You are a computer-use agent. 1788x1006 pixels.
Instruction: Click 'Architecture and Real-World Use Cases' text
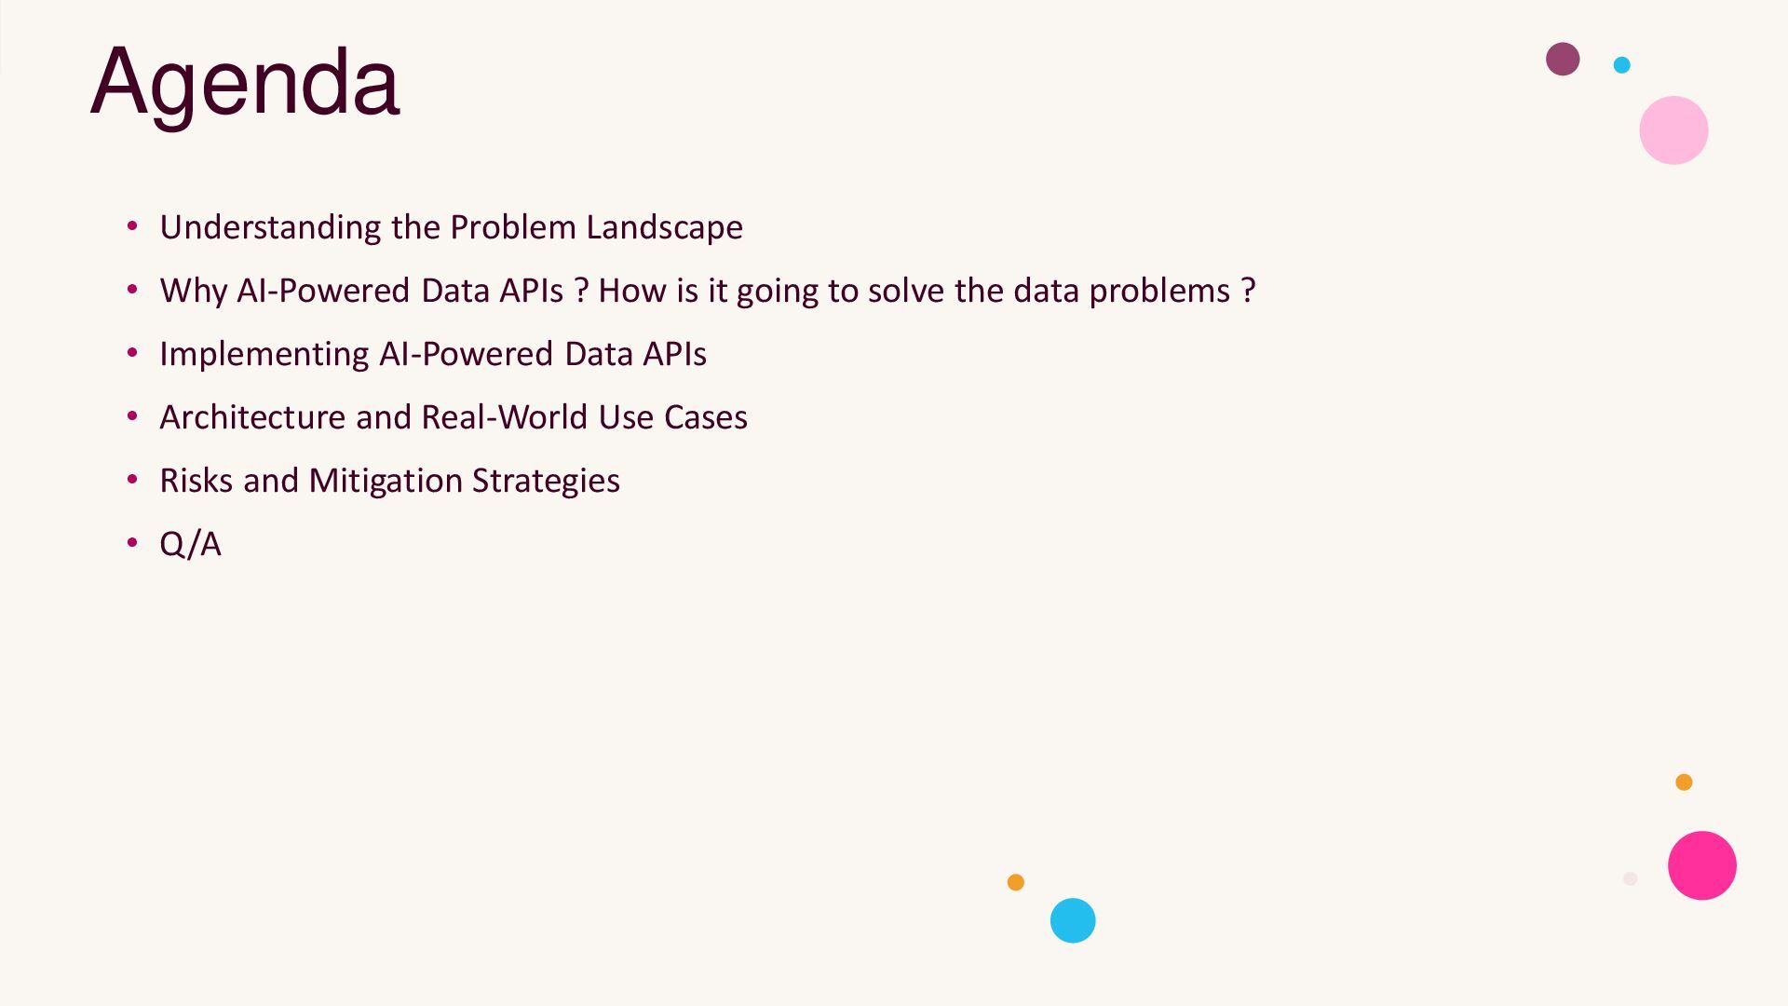pyautogui.click(x=453, y=417)
